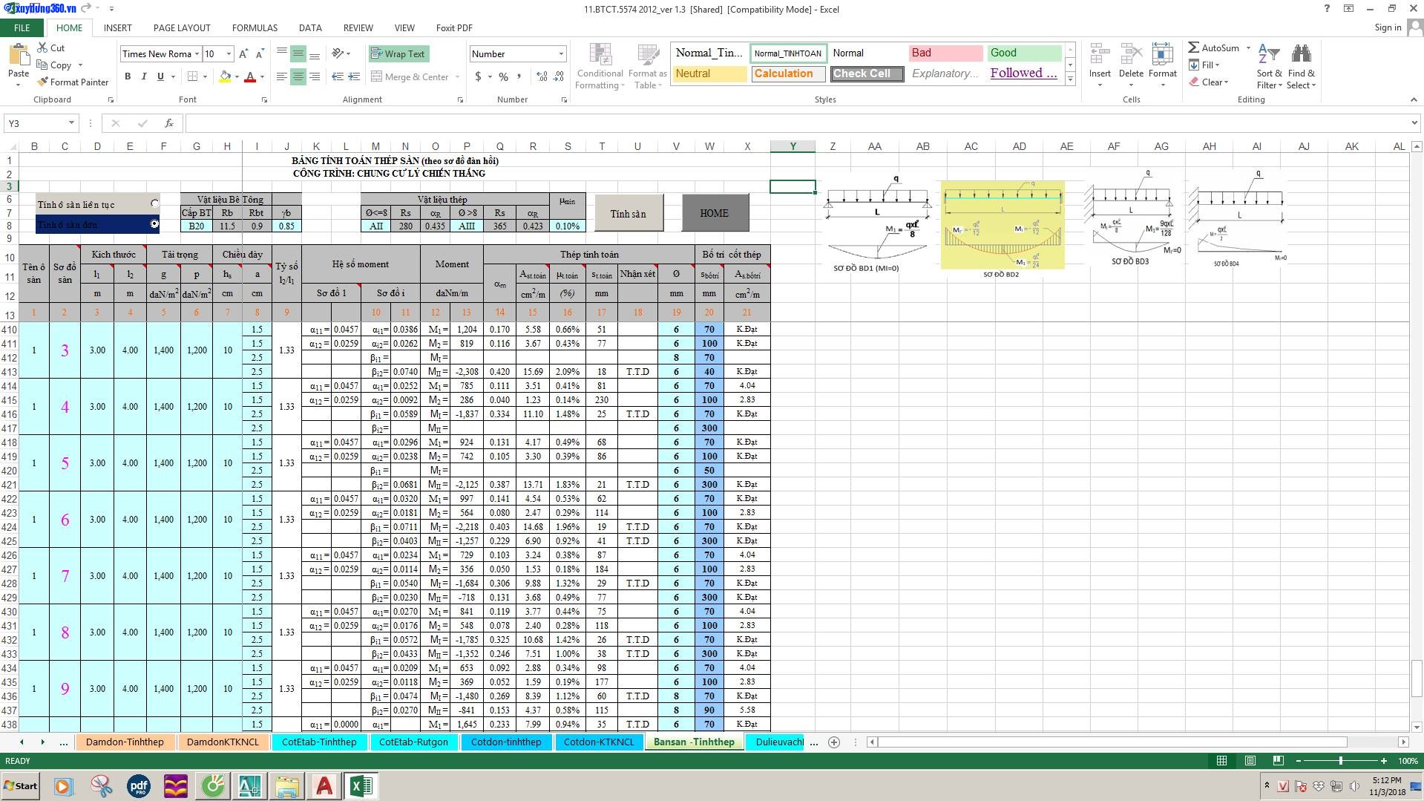Expand the Number format dropdown

tap(561, 54)
